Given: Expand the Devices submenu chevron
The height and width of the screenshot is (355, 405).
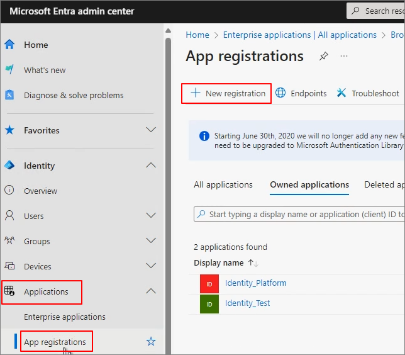Looking at the screenshot, I should pos(151,266).
